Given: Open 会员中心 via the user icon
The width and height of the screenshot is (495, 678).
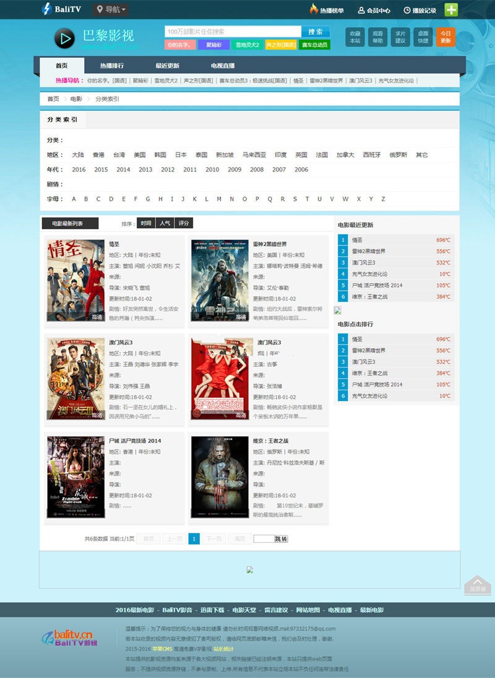Looking at the screenshot, I should [361, 10].
